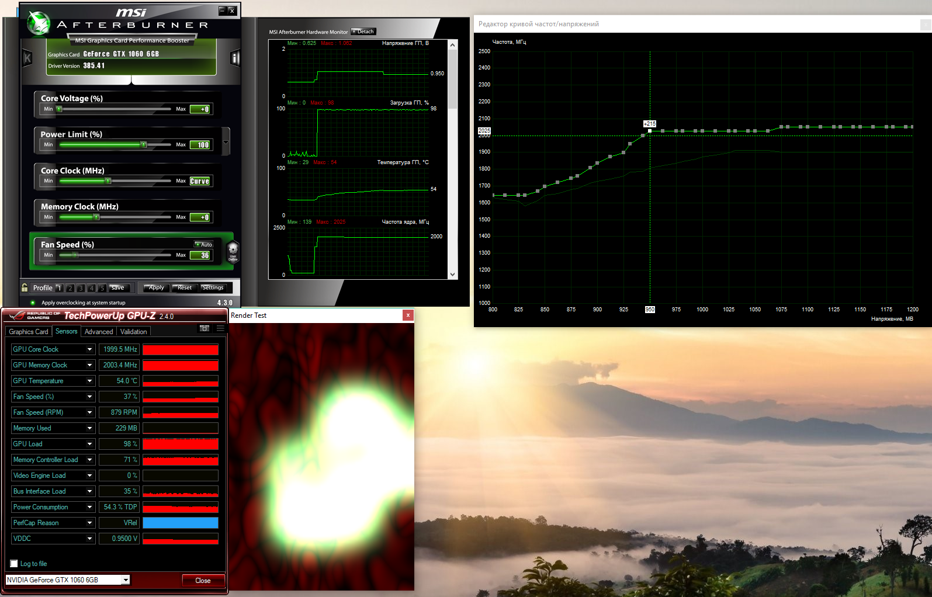Viewport: 932px width, 597px height.
Task: Click Save profile button in Afterburner
Action: coord(118,287)
